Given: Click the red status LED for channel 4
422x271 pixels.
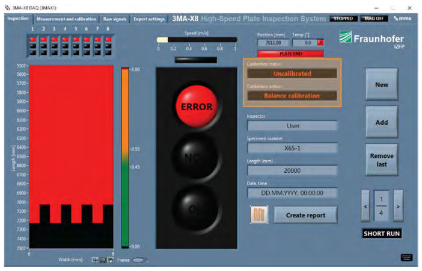Looking at the screenshot, I should pos(65,40).
